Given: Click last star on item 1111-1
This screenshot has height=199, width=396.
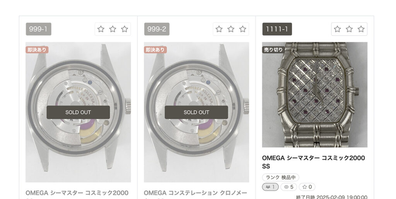Looking at the screenshot, I should 361,29.
